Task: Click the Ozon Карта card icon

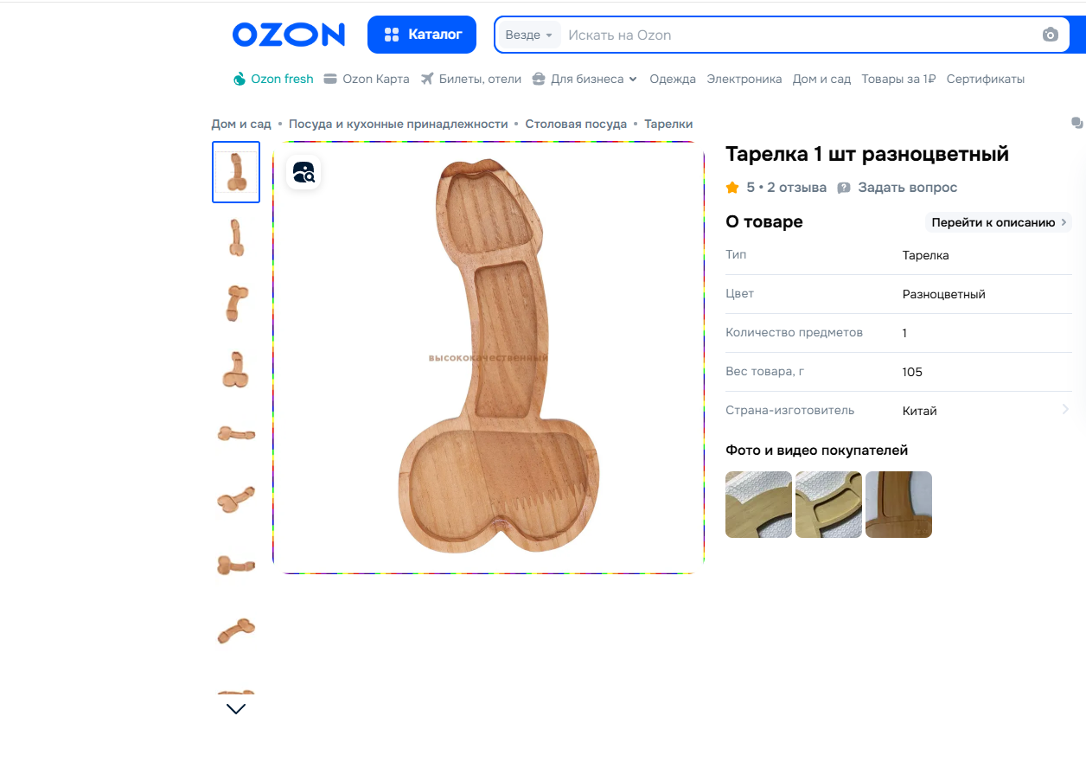Action: coord(330,79)
